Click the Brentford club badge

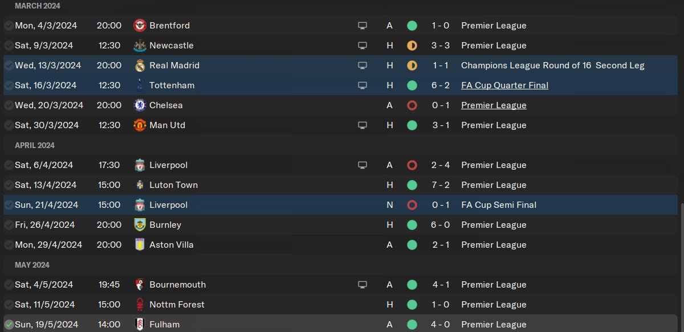point(140,26)
